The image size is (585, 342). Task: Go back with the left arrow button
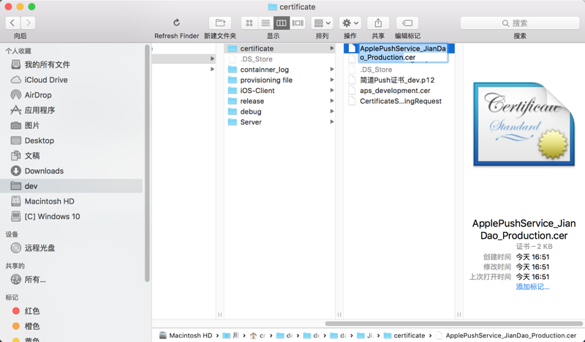[12, 23]
